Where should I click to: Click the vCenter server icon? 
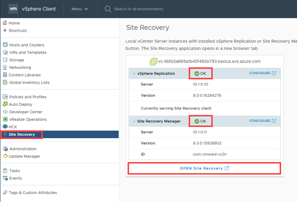[x=154, y=62]
